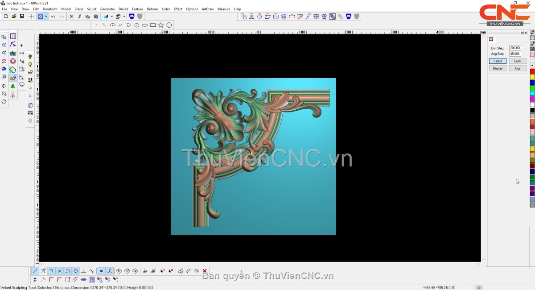The width and height of the screenshot is (535, 290).
Task: Toggle the intersection snap button
Action: (59, 271)
